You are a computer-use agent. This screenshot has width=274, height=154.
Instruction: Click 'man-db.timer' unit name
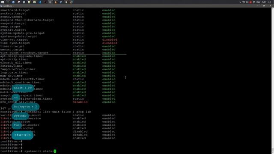coord(12,76)
